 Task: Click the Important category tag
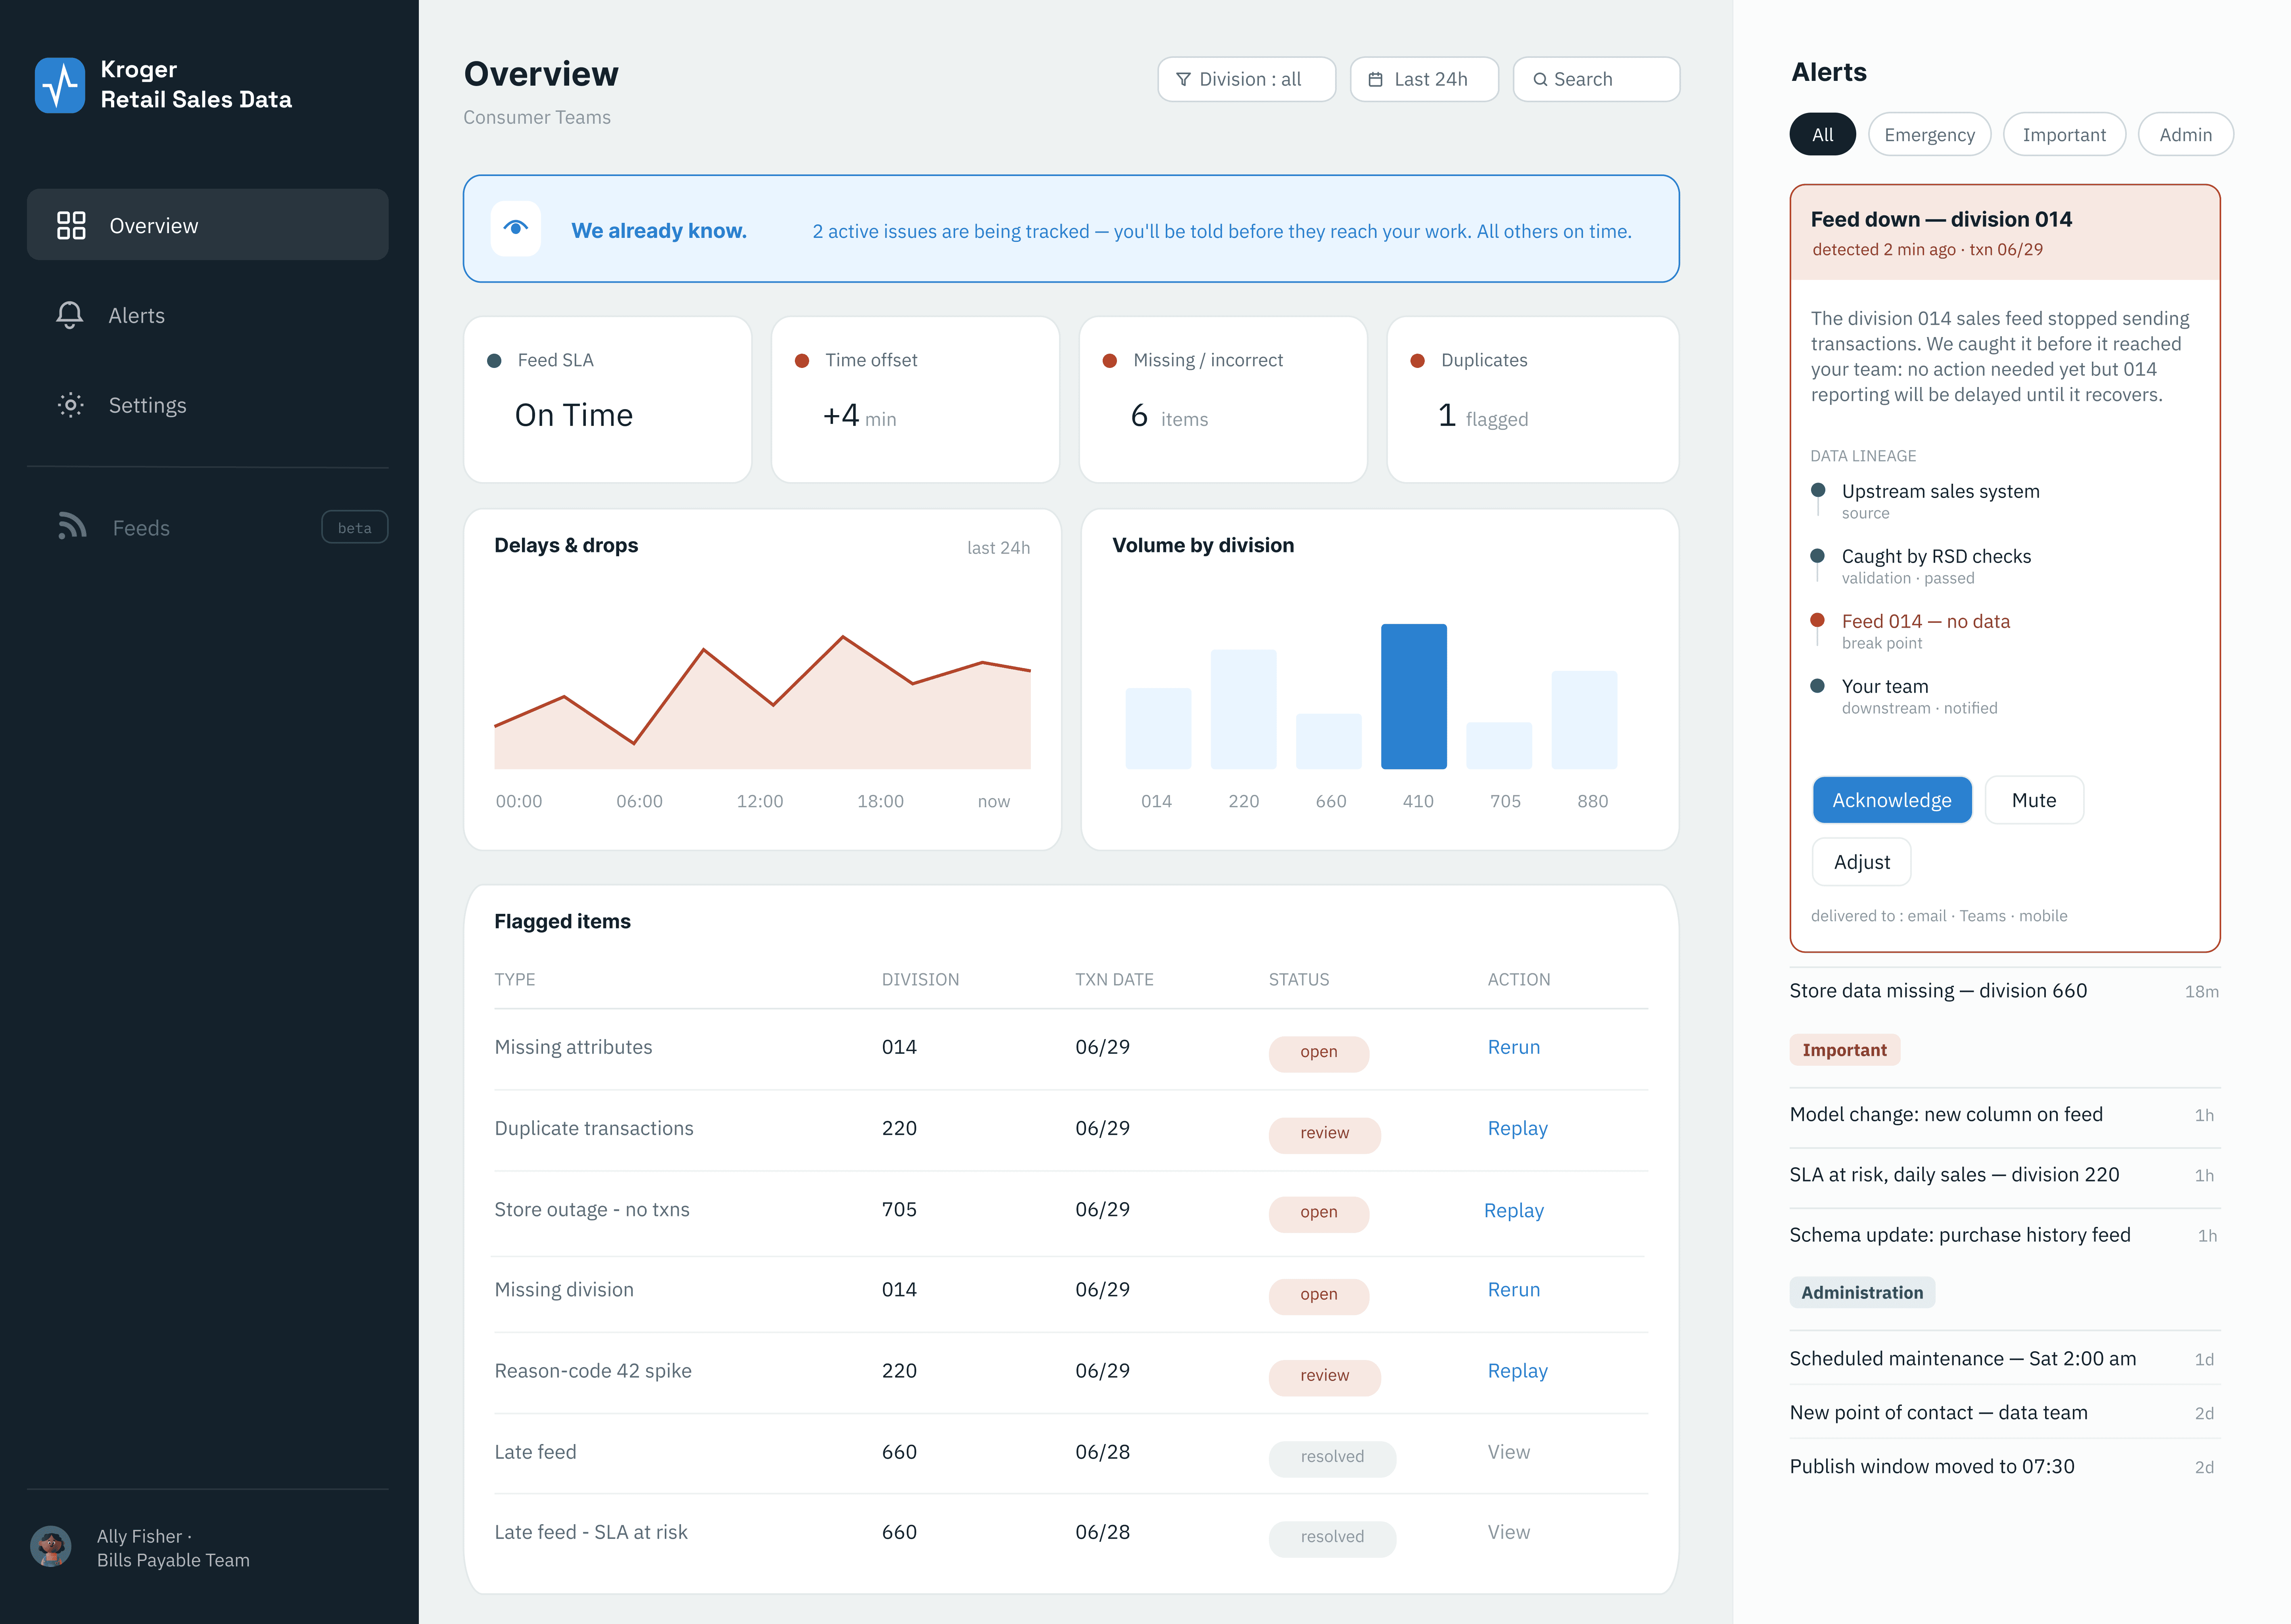1844,1050
